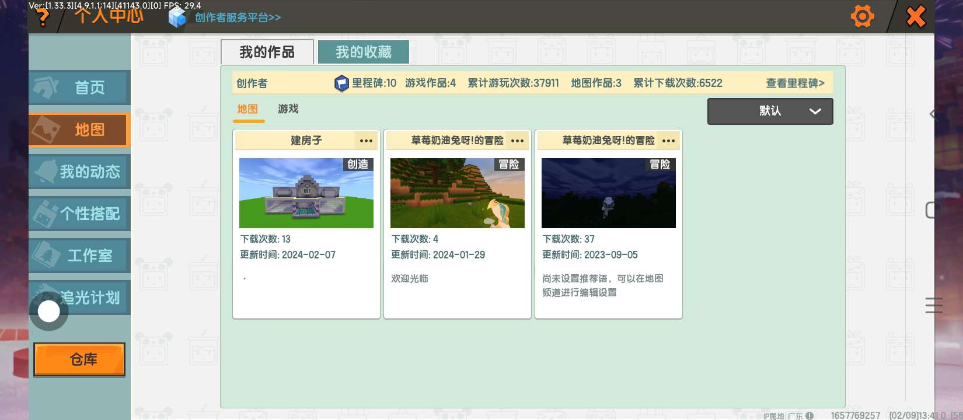This screenshot has height=420, width=963.
Task: Select the 游戏 sub-tab
Action: (288, 109)
